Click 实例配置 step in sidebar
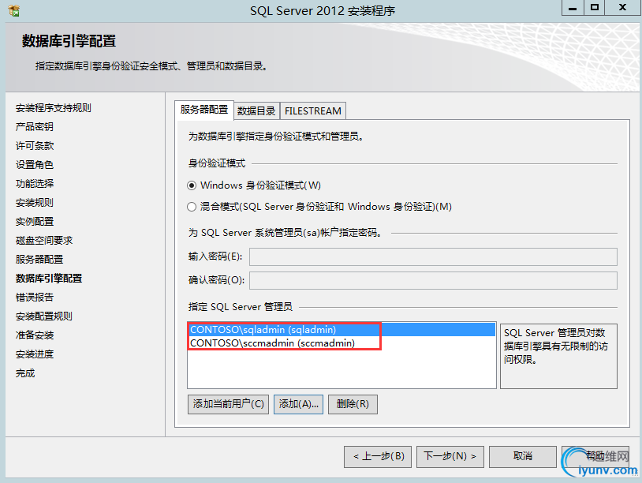The height and width of the screenshot is (483, 642). pyautogui.click(x=35, y=222)
